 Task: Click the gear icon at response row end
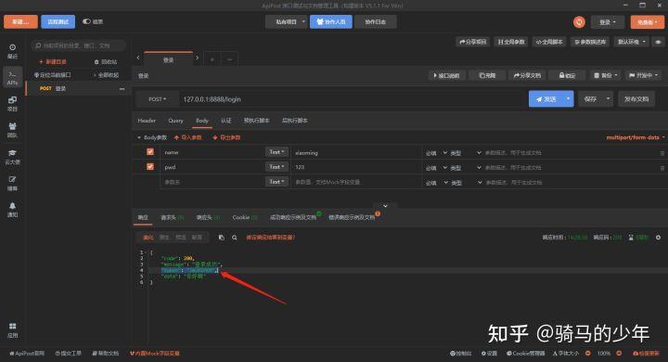pyautogui.click(x=658, y=238)
